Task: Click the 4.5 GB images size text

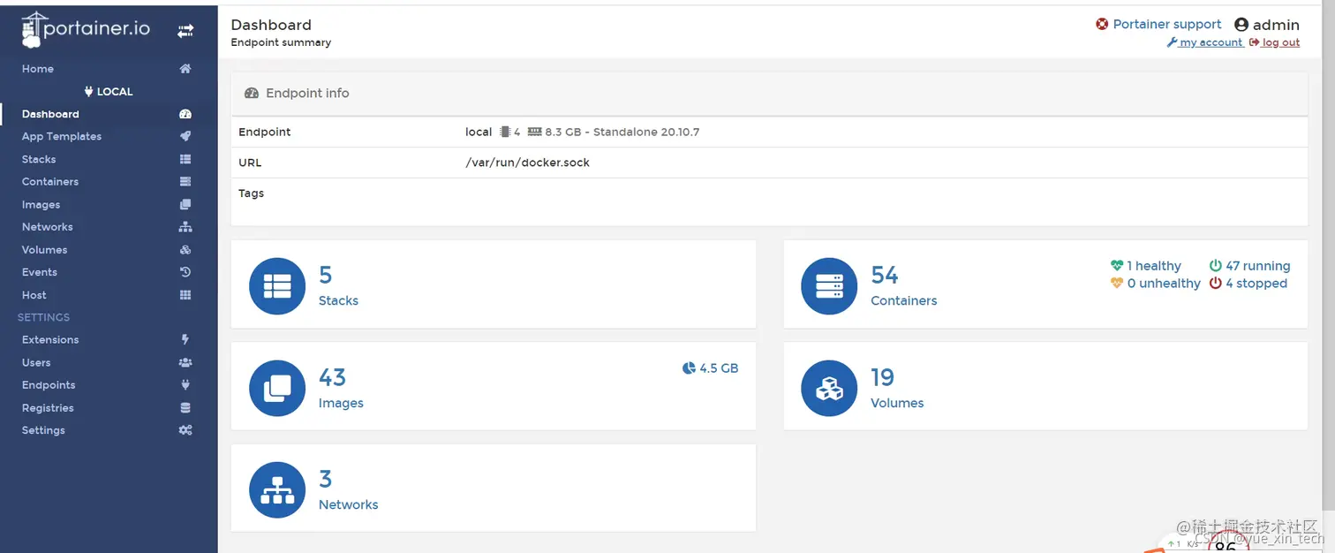Action: pos(719,368)
